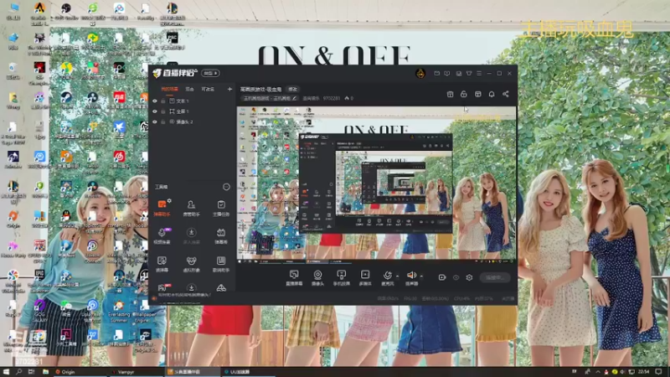
Task: Add a multimedia source (多媒体)
Action: pos(365,277)
